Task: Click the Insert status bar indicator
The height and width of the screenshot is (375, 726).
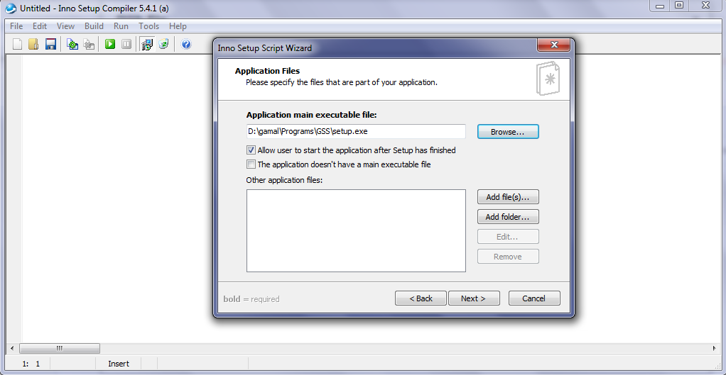Action: (119, 364)
